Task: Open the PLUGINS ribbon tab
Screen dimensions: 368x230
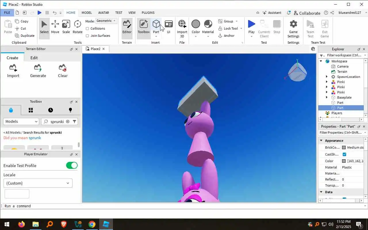Action: pyautogui.click(x=148, y=13)
